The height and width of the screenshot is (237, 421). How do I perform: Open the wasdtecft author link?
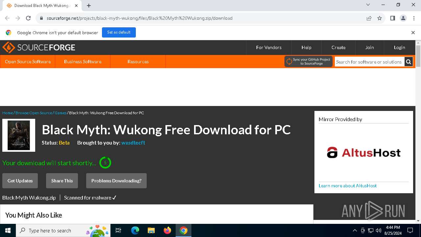(x=133, y=143)
